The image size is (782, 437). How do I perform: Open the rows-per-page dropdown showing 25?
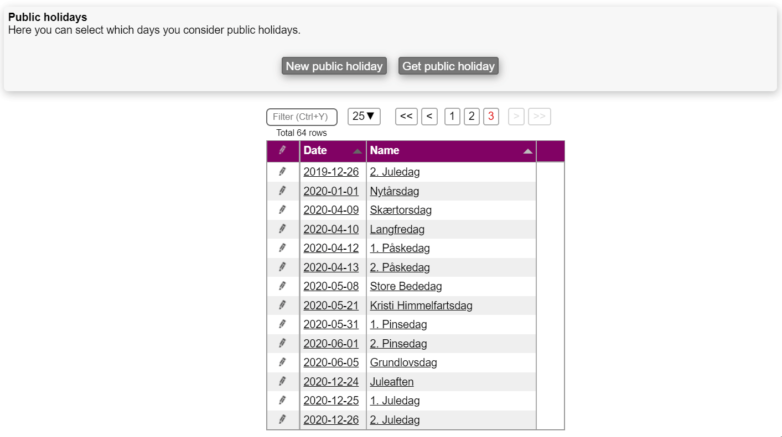click(x=364, y=117)
